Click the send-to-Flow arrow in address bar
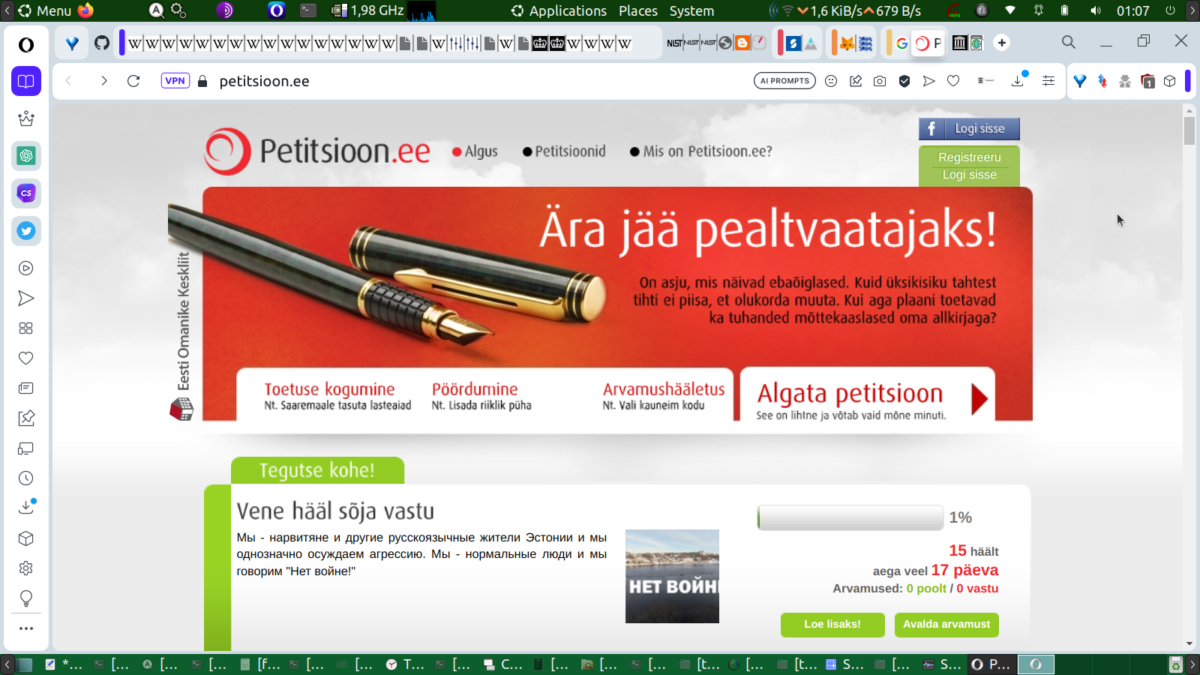 [929, 81]
